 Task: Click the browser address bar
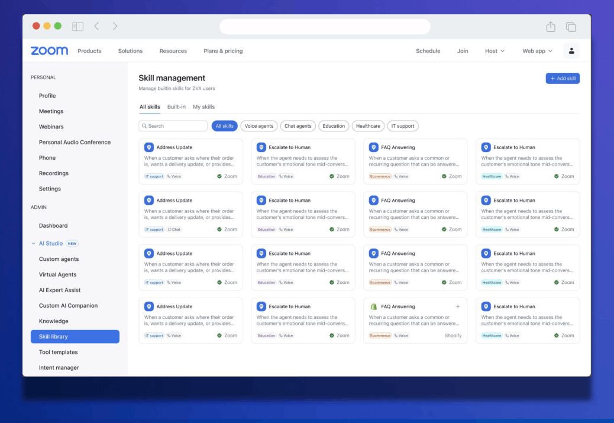pyautogui.click(x=325, y=27)
